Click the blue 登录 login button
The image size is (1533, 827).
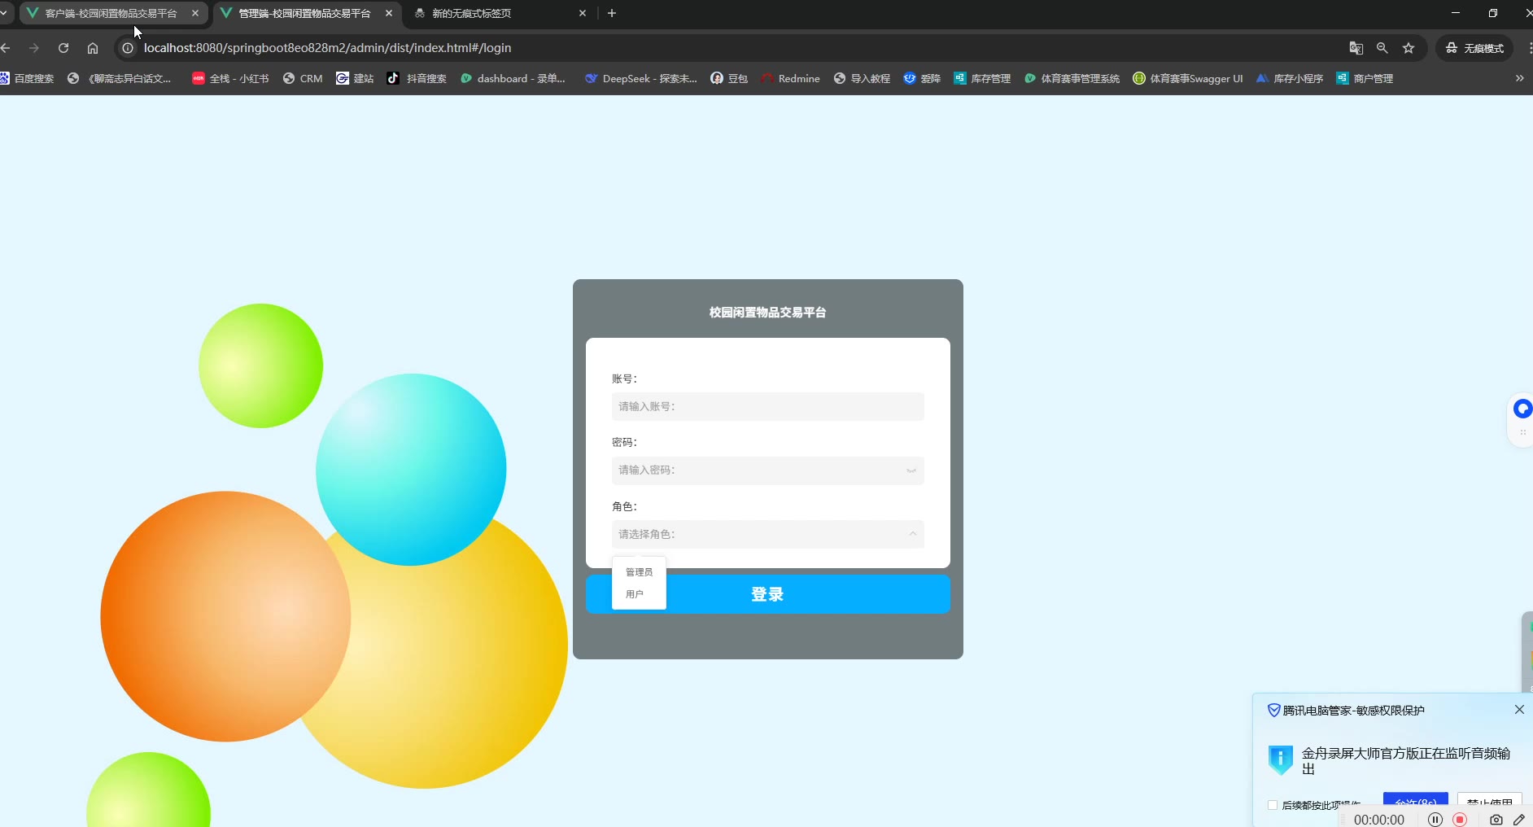coord(768,594)
